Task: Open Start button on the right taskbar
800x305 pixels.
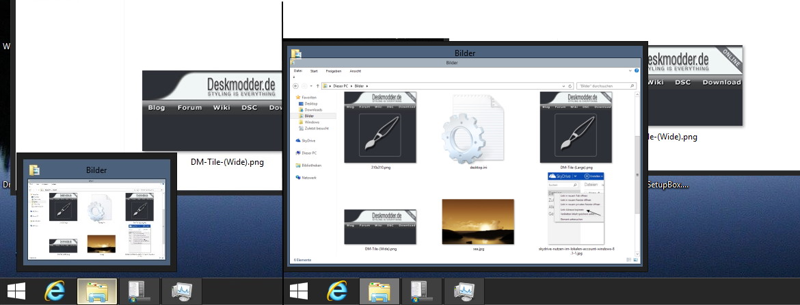Action: click(299, 291)
